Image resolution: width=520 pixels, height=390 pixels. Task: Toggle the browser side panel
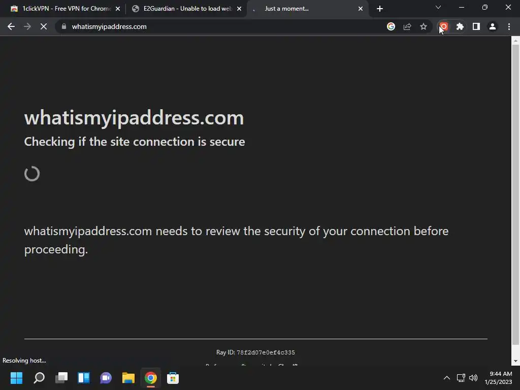[x=476, y=26]
